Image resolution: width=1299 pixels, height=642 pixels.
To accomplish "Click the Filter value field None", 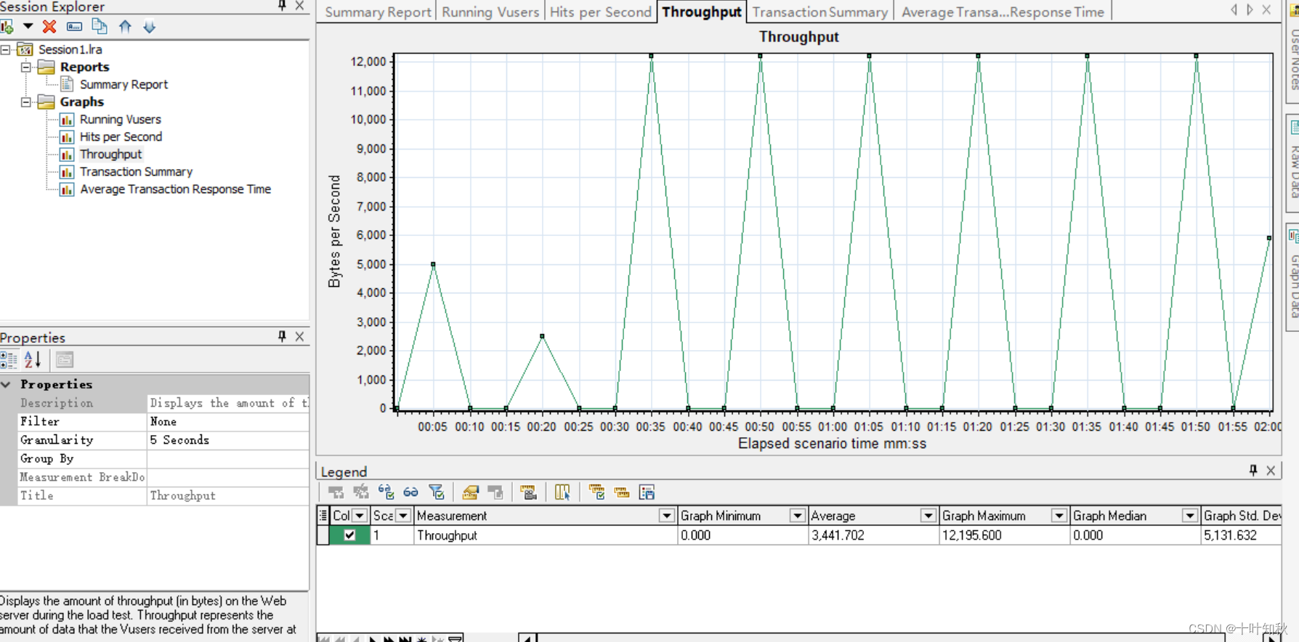I will [228, 421].
